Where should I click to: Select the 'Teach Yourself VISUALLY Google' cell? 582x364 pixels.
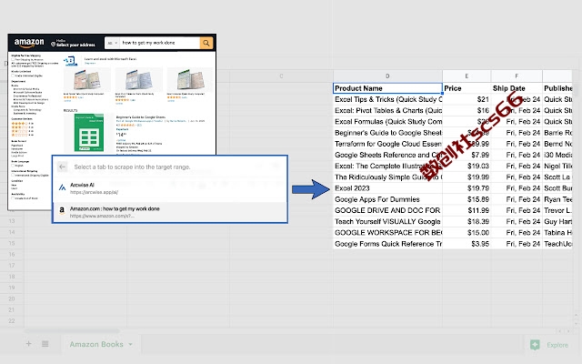(387, 222)
